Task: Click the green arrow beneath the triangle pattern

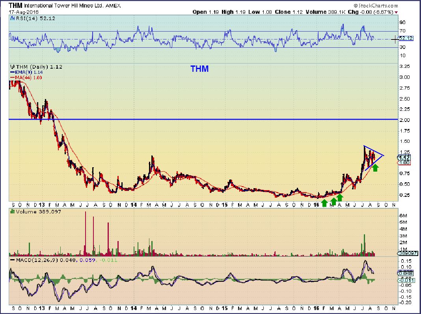Action: pyautogui.click(x=375, y=168)
